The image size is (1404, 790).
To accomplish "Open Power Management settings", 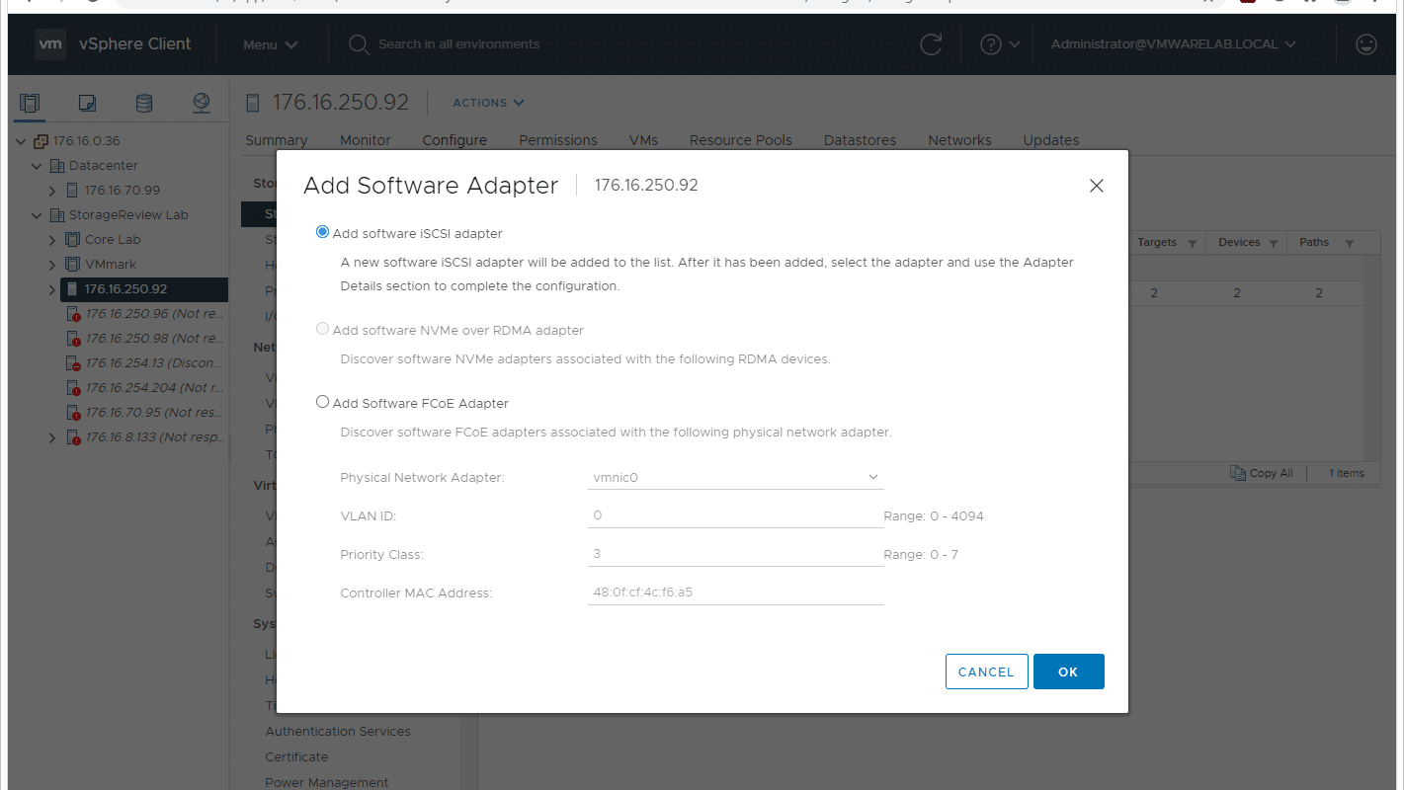I will click(x=327, y=782).
